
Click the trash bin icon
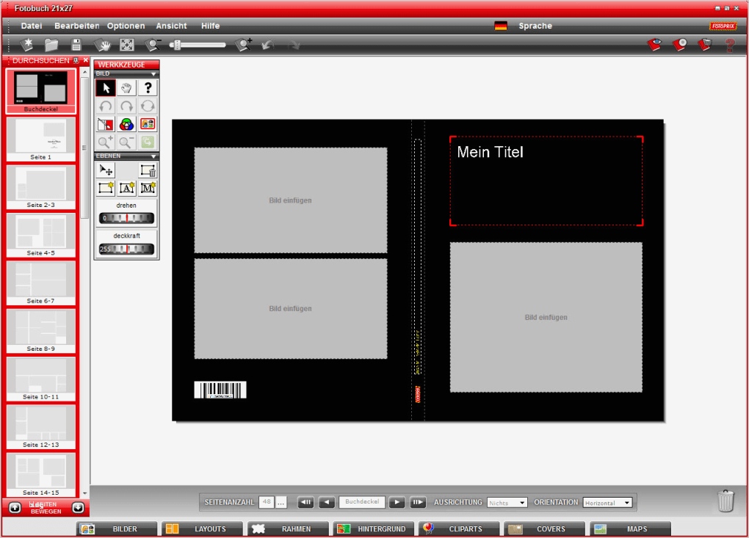tap(726, 501)
